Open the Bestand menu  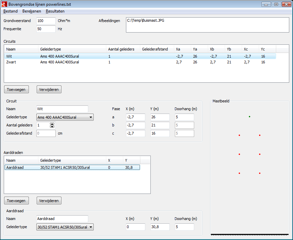pos(10,11)
